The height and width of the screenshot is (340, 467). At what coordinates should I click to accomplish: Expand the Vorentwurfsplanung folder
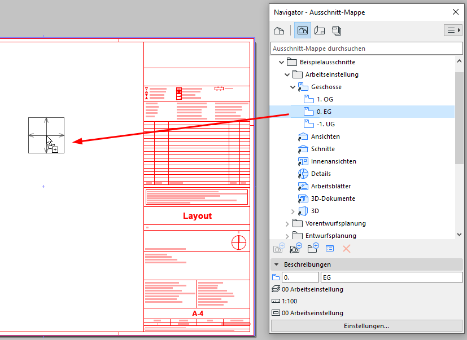pos(287,224)
